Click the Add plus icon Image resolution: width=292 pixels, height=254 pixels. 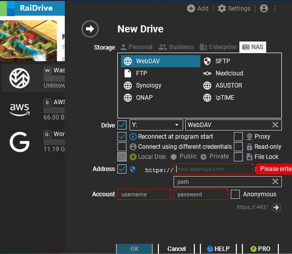(x=191, y=9)
